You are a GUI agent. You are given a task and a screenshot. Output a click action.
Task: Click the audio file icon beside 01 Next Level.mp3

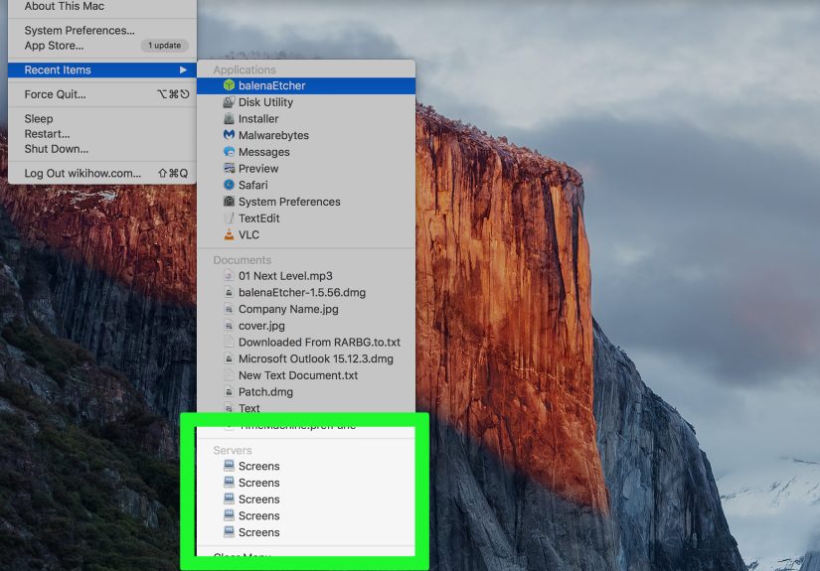pyautogui.click(x=228, y=275)
